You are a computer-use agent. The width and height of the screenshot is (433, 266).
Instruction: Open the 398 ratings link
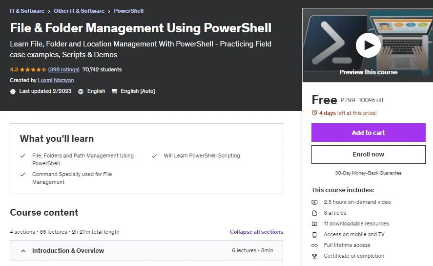pos(64,69)
